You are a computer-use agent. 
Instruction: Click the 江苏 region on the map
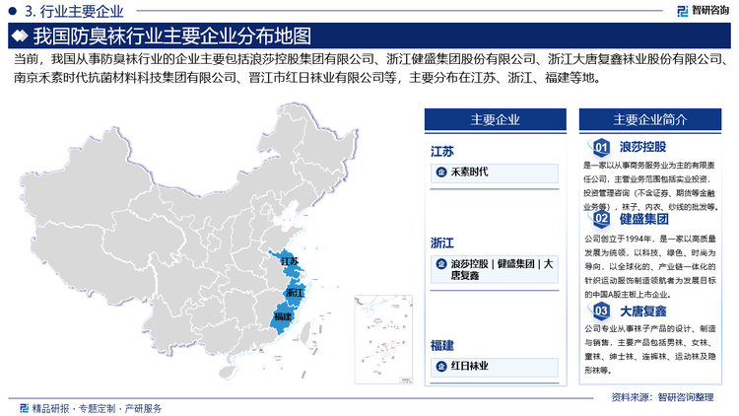[288, 264]
